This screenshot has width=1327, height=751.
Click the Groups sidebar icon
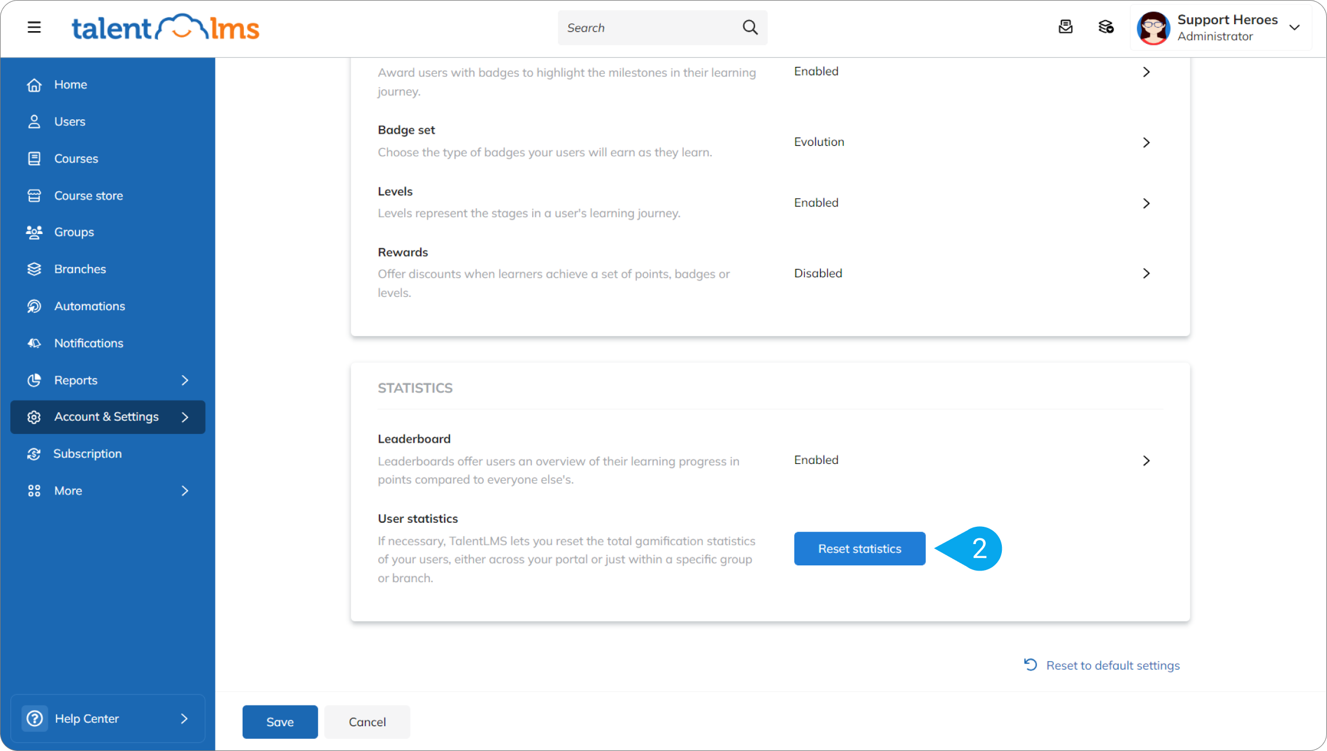(34, 232)
